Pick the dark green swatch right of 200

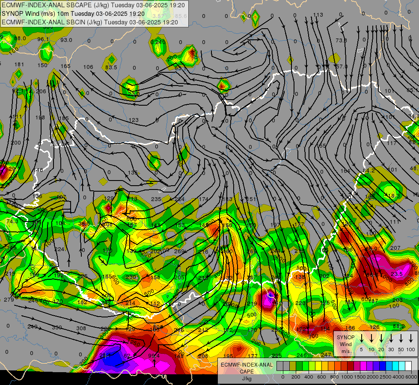(x=299, y=366)
